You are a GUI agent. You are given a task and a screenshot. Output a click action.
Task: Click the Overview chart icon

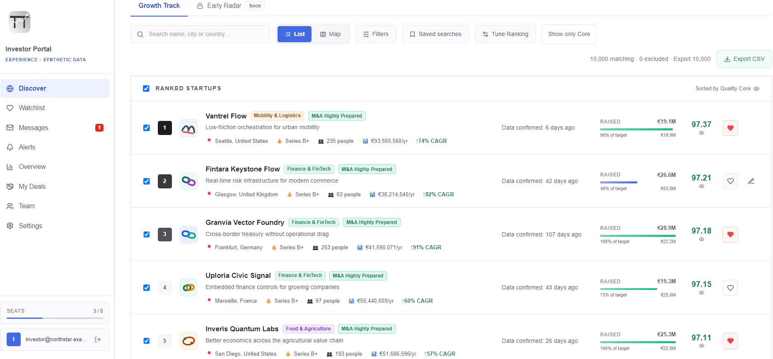pos(10,166)
